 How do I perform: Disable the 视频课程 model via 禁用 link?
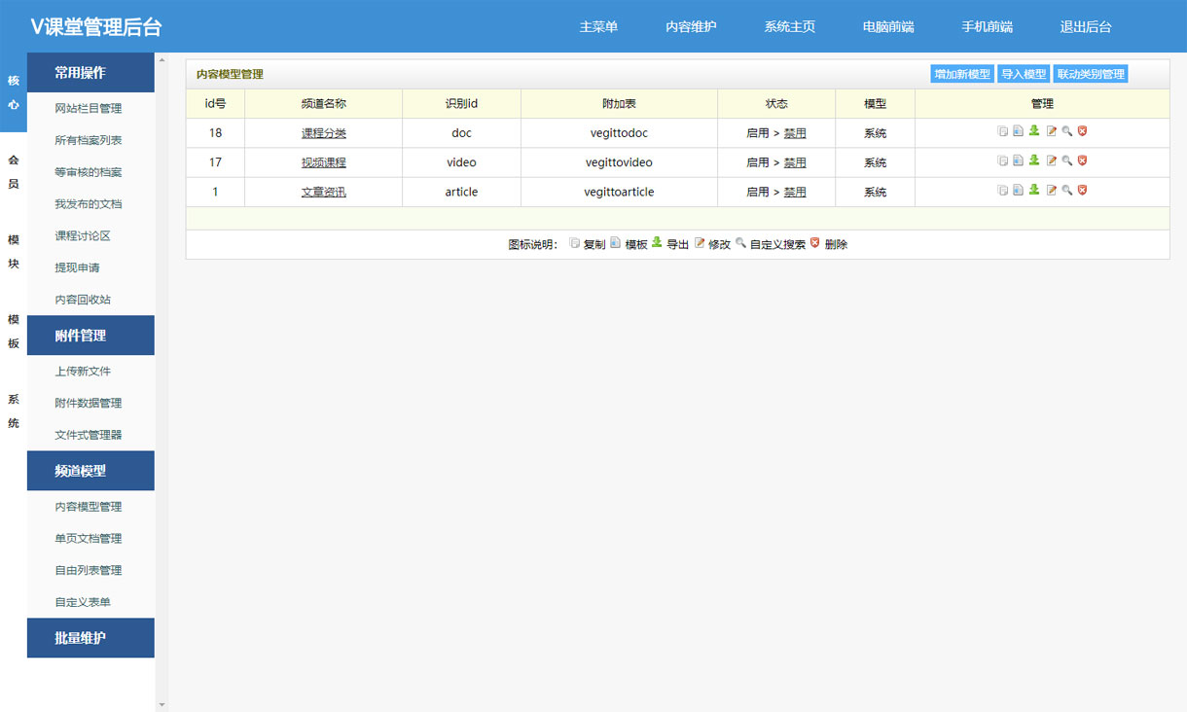click(795, 162)
